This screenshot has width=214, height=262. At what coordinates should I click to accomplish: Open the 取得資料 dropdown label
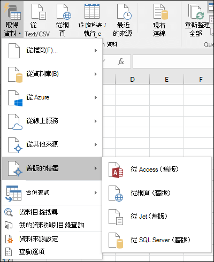click(12, 29)
